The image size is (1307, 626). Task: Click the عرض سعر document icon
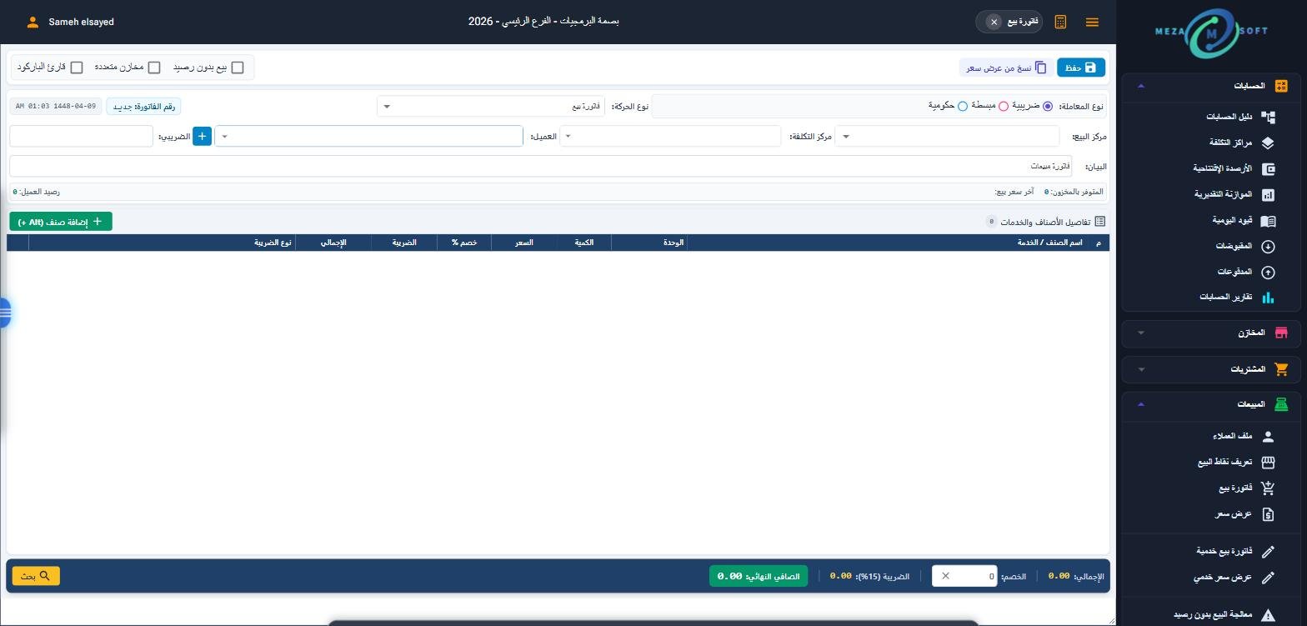click(1268, 514)
